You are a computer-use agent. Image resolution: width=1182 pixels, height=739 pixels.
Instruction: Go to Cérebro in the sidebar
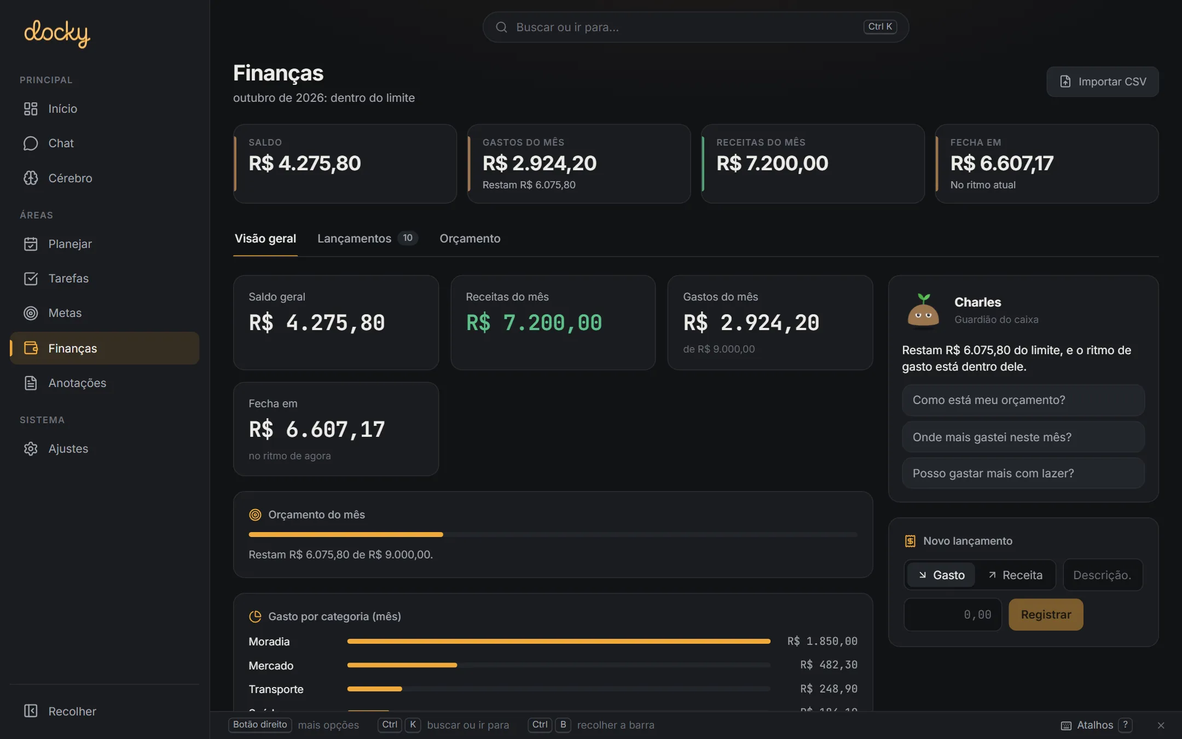tap(105, 178)
